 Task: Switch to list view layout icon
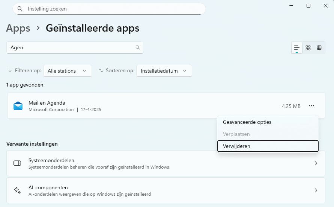coord(297,48)
